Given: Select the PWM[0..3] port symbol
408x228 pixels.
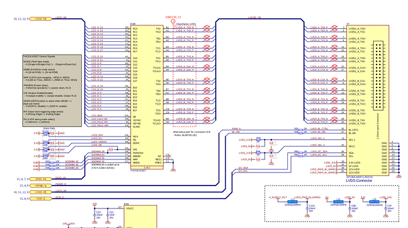Looking at the screenshot, I should [x=41, y=185].
